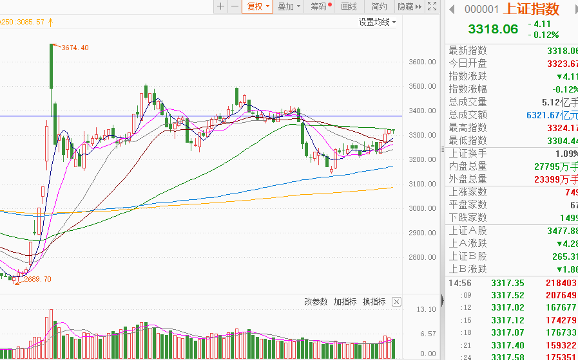Expand the 设置均线 dropdown
Viewport: 578px width, 360px height.
378,22
